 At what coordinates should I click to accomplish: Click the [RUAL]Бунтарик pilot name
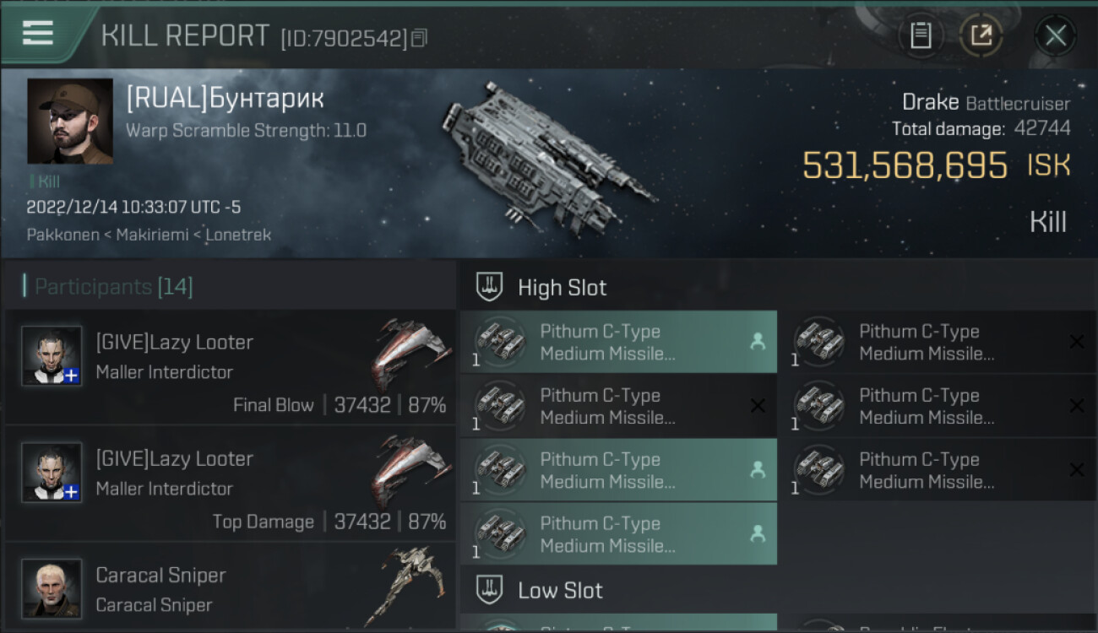[225, 99]
